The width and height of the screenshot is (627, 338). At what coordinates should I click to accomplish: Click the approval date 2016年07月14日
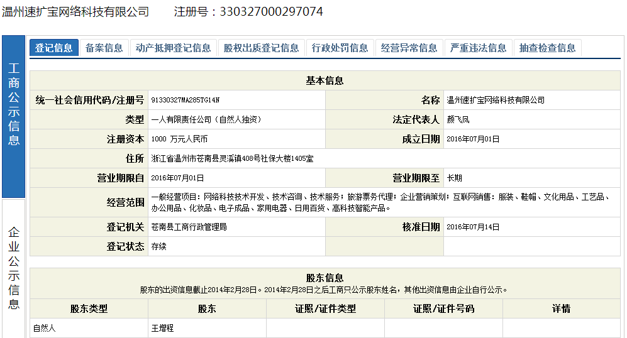point(473,227)
